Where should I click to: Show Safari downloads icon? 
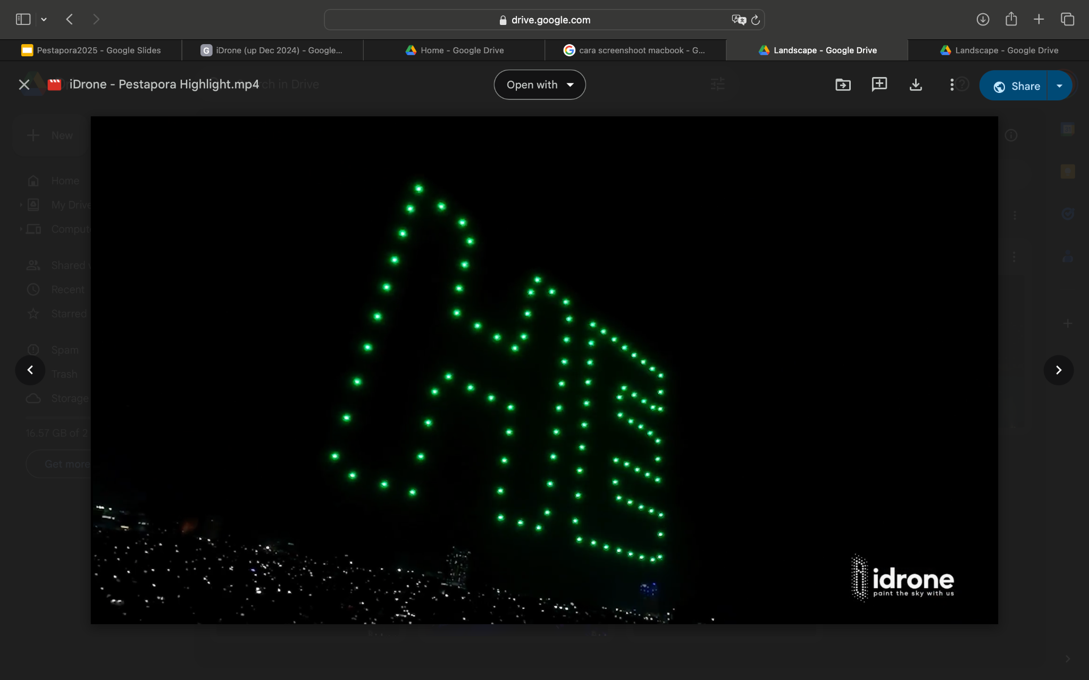click(x=983, y=20)
